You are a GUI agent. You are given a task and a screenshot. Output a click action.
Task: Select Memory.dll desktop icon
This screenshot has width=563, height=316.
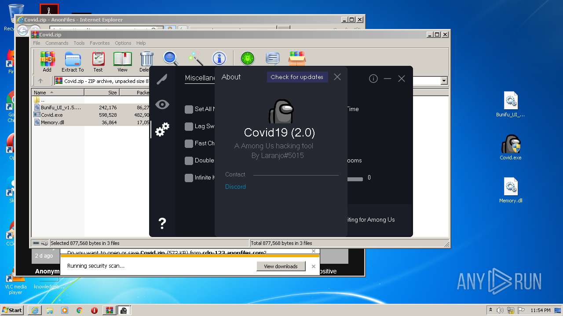(x=511, y=190)
